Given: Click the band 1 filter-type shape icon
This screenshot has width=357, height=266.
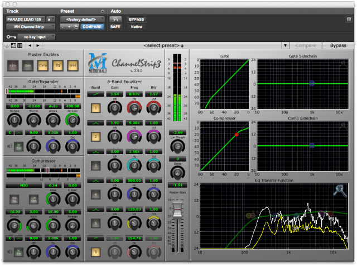Looking at the screenshot, I should (x=95, y=94).
